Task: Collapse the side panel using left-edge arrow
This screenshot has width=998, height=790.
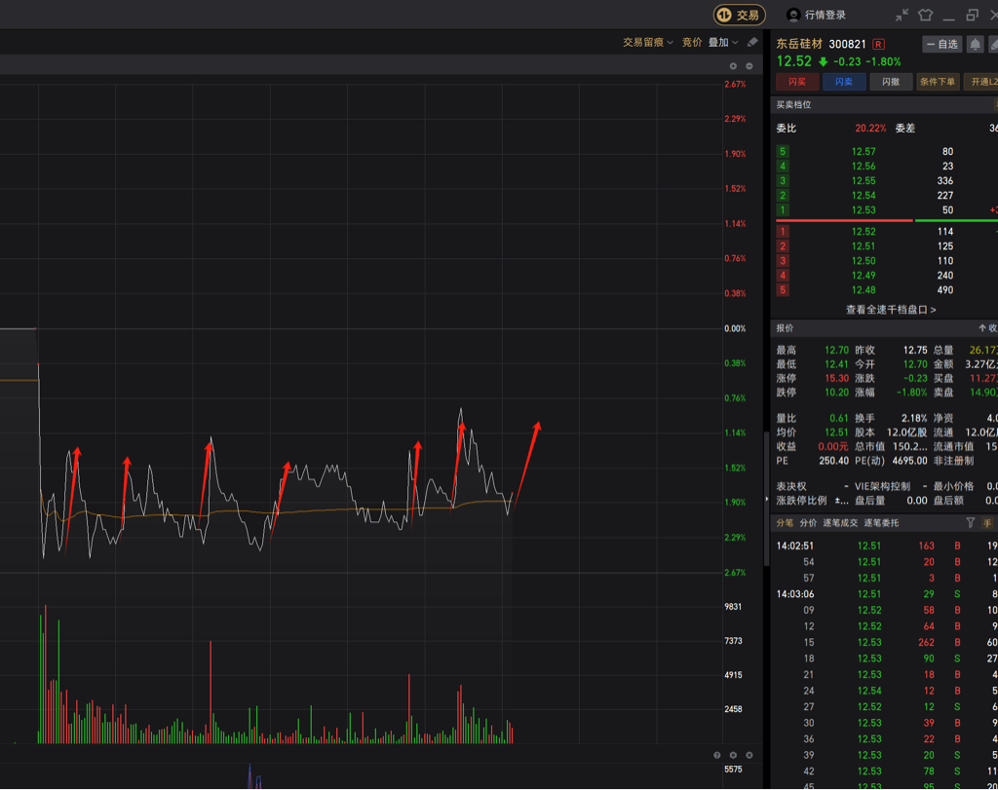Action: 766,498
